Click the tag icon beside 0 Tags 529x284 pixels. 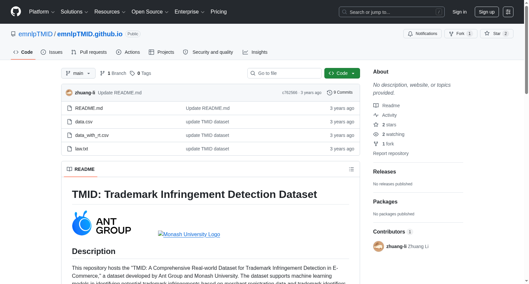point(132,73)
